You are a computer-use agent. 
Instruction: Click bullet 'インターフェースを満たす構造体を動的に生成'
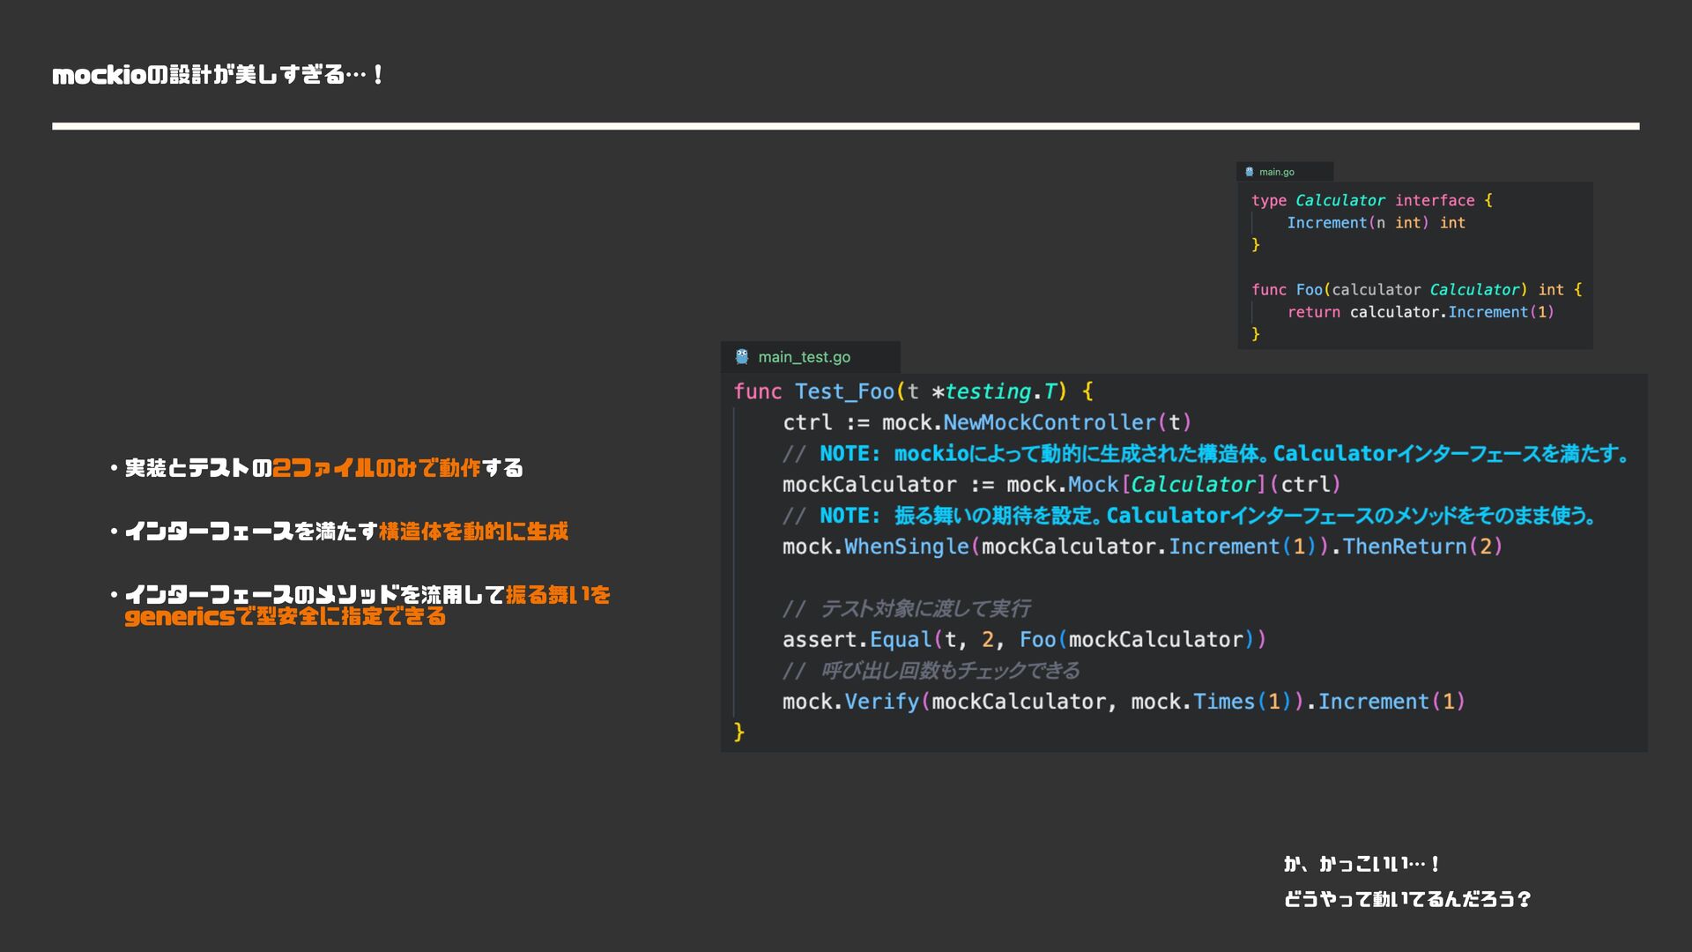click(346, 532)
